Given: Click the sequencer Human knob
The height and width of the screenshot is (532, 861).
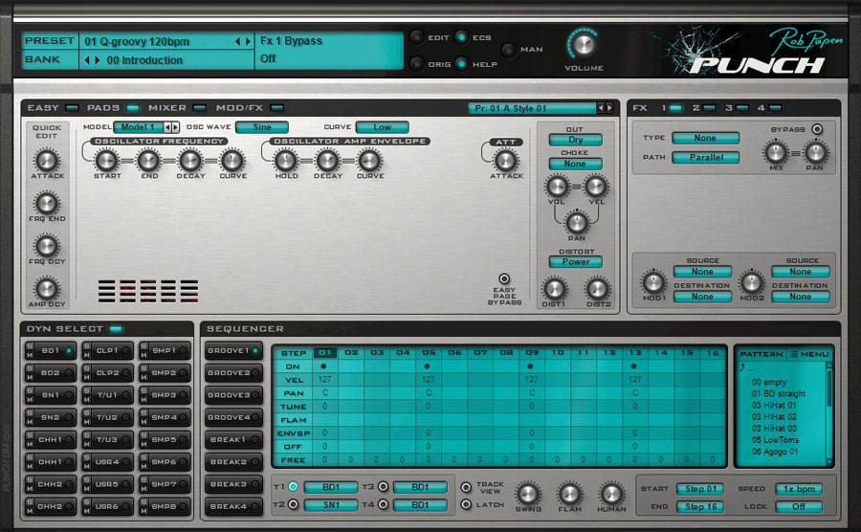Looking at the screenshot, I should coord(611,494).
